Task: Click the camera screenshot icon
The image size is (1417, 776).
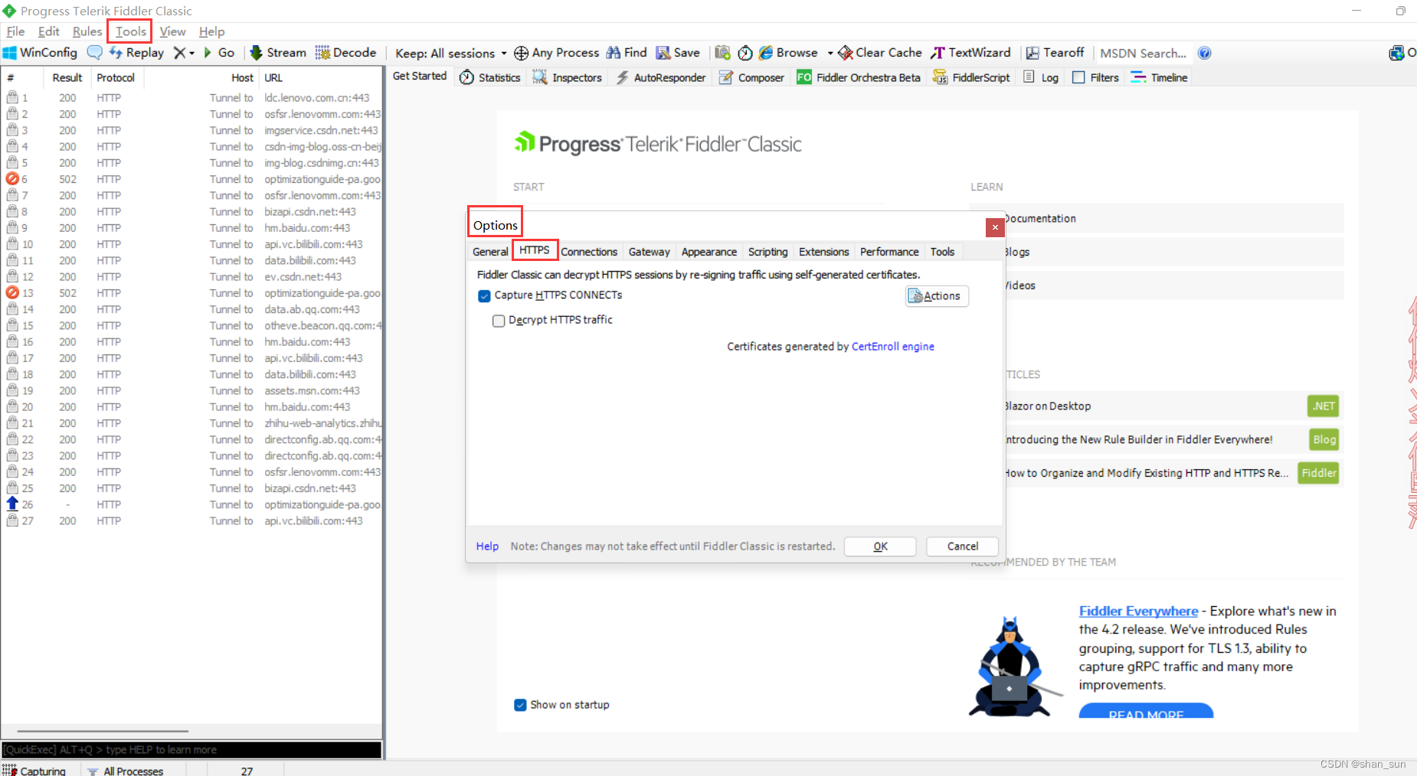Action: (722, 53)
